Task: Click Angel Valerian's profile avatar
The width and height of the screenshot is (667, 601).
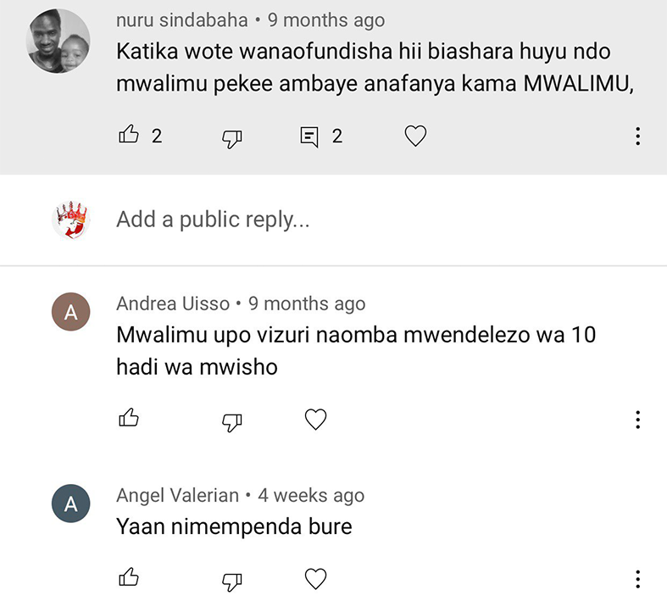Action: [x=71, y=504]
